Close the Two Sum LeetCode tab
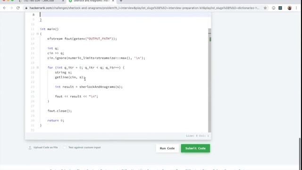Viewport: 302px width, 170px height. [63, 1]
